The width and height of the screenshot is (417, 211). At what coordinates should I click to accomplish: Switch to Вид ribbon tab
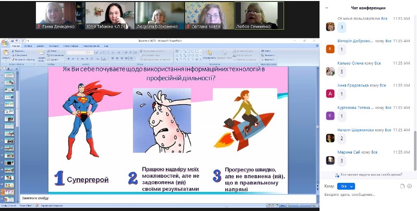[106, 46]
